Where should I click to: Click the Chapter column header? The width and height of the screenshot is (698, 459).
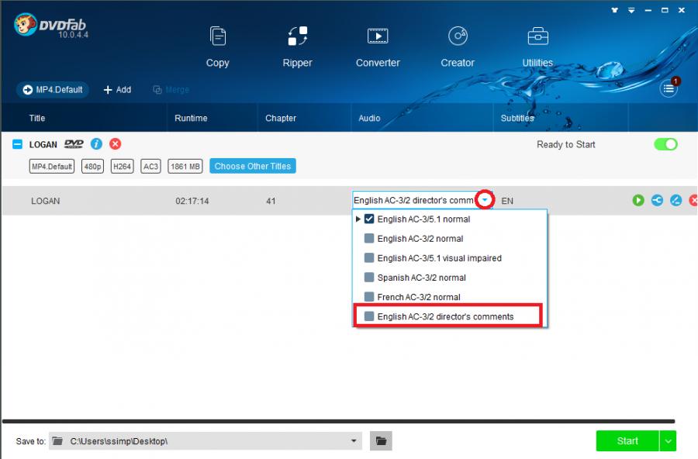tap(281, 118)
